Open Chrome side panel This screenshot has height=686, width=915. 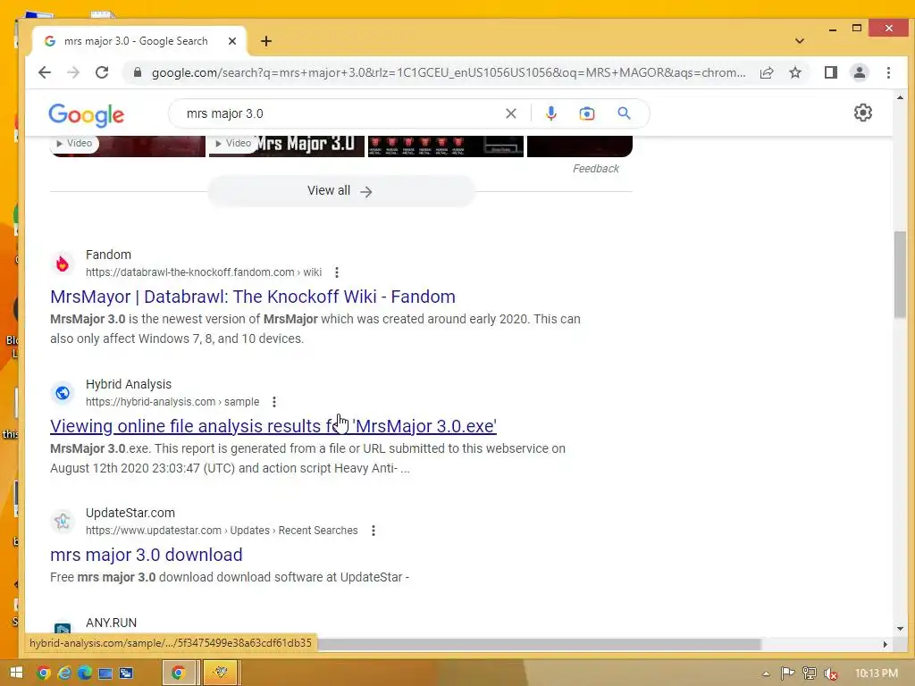[x=831, y=72]
